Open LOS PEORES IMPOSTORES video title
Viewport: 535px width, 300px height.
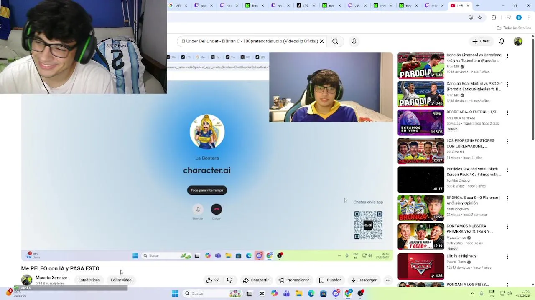[x=470, y=143]
